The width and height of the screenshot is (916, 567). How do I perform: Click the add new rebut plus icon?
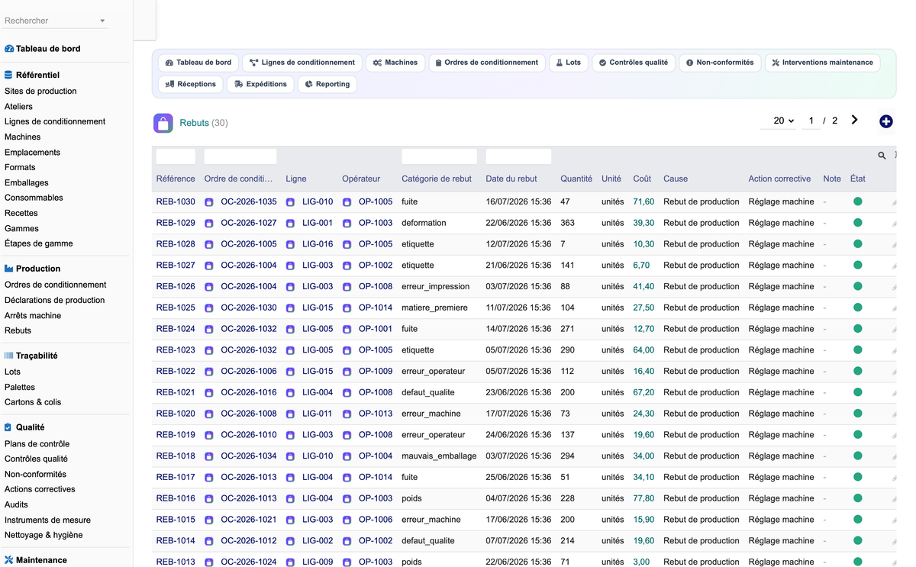[x=885, y=121]
